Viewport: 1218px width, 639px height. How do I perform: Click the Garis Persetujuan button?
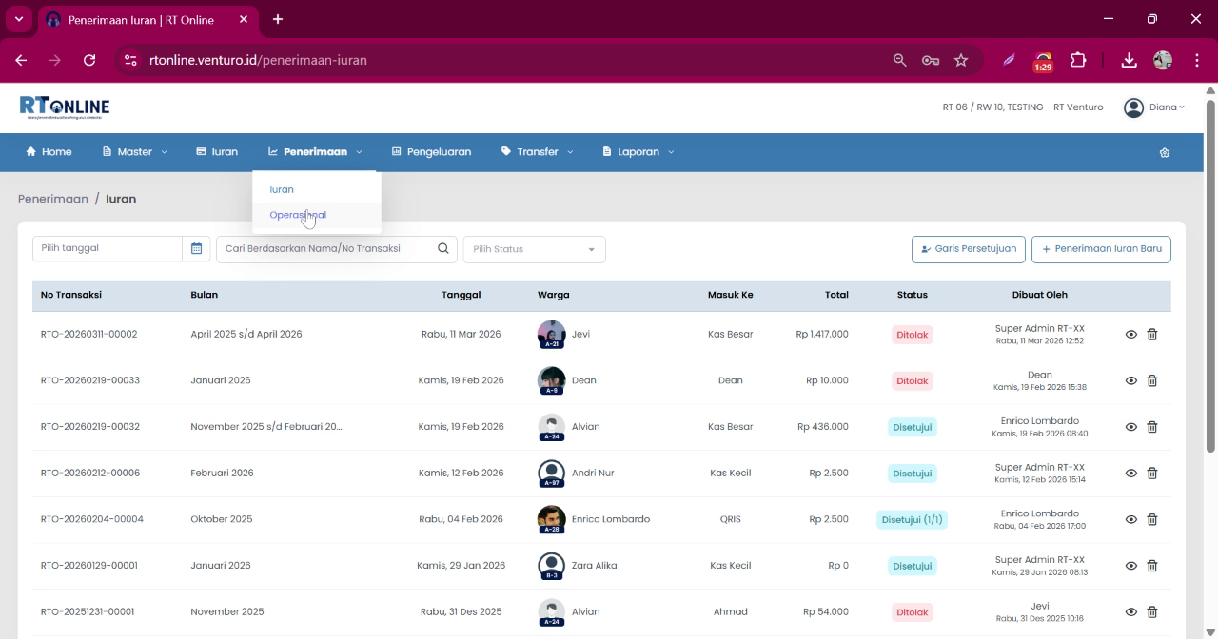pyautogui.click(x=968, y=249)
